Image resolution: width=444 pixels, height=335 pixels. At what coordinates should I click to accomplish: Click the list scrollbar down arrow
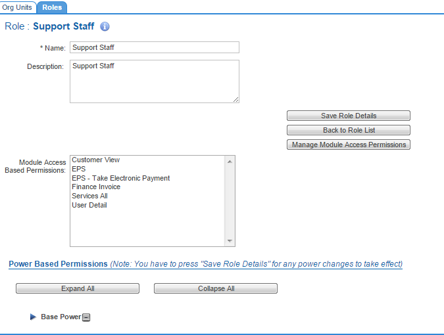230,241
